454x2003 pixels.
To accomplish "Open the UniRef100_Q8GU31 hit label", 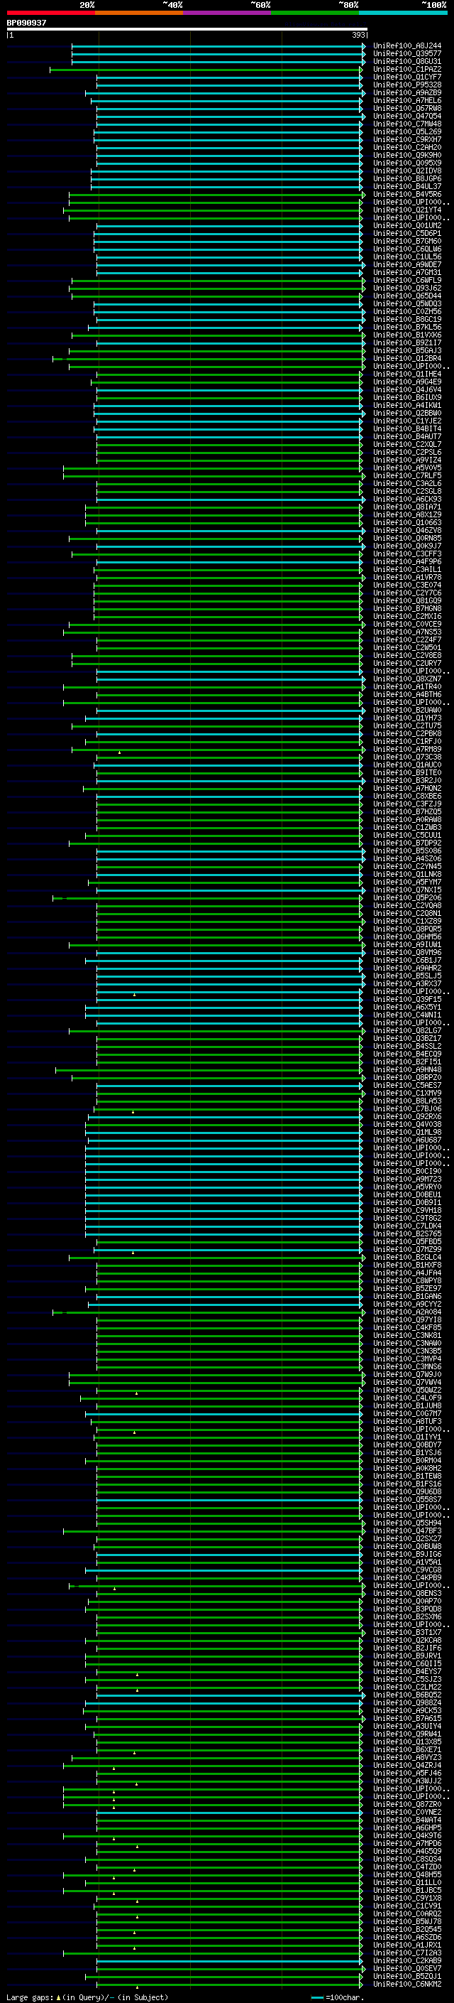I will coord(407,61).
